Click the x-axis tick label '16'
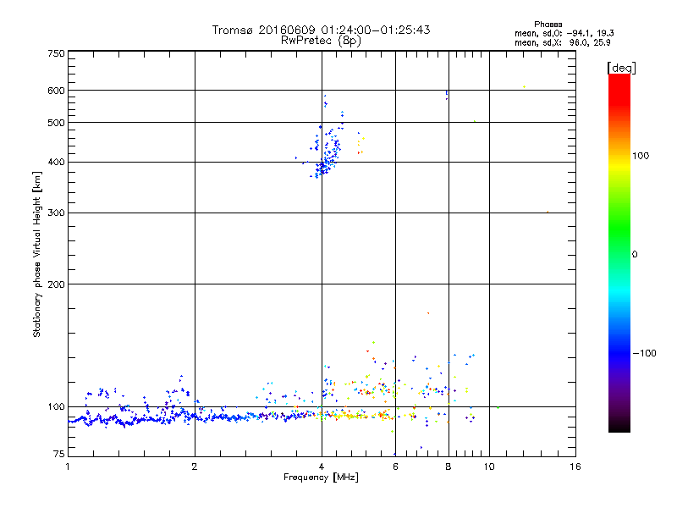 [x=575, y=467]
